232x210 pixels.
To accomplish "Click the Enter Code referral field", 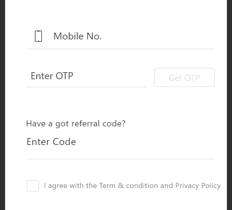I will 121,142.
